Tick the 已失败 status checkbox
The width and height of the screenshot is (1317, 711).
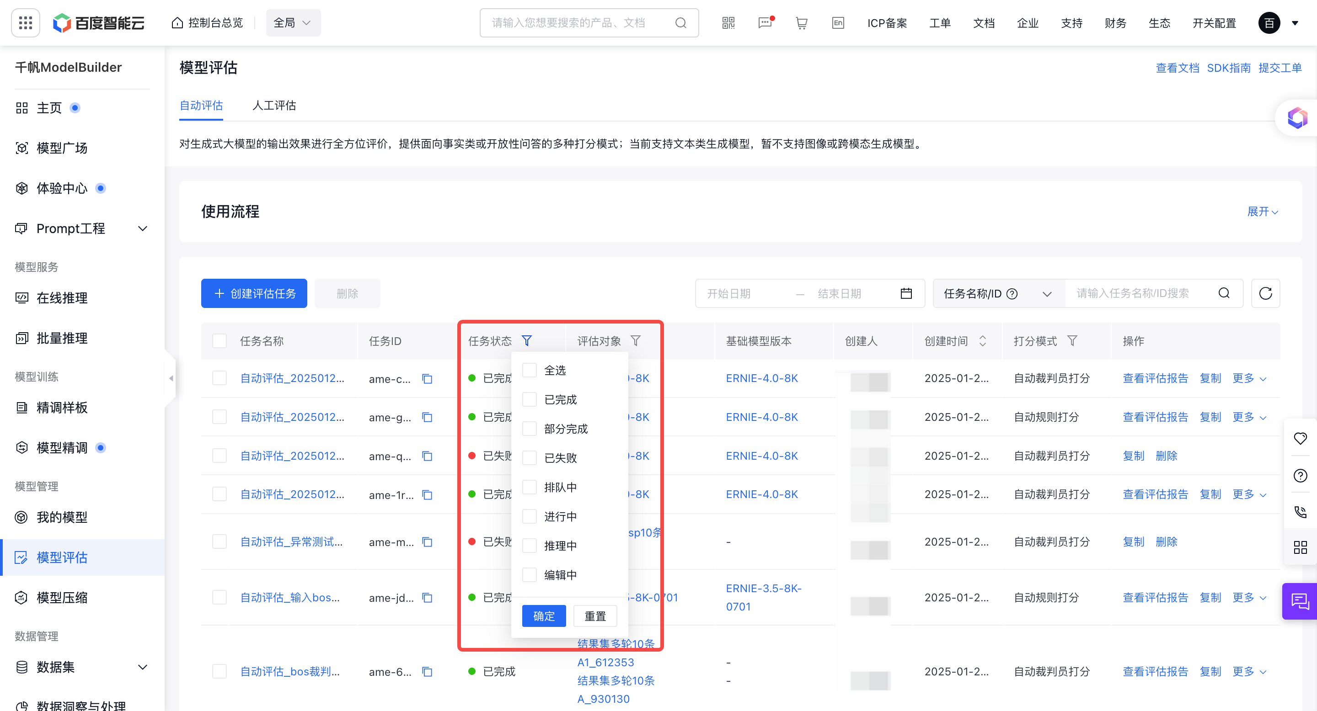pyautogui.click(x=530, y=458)
